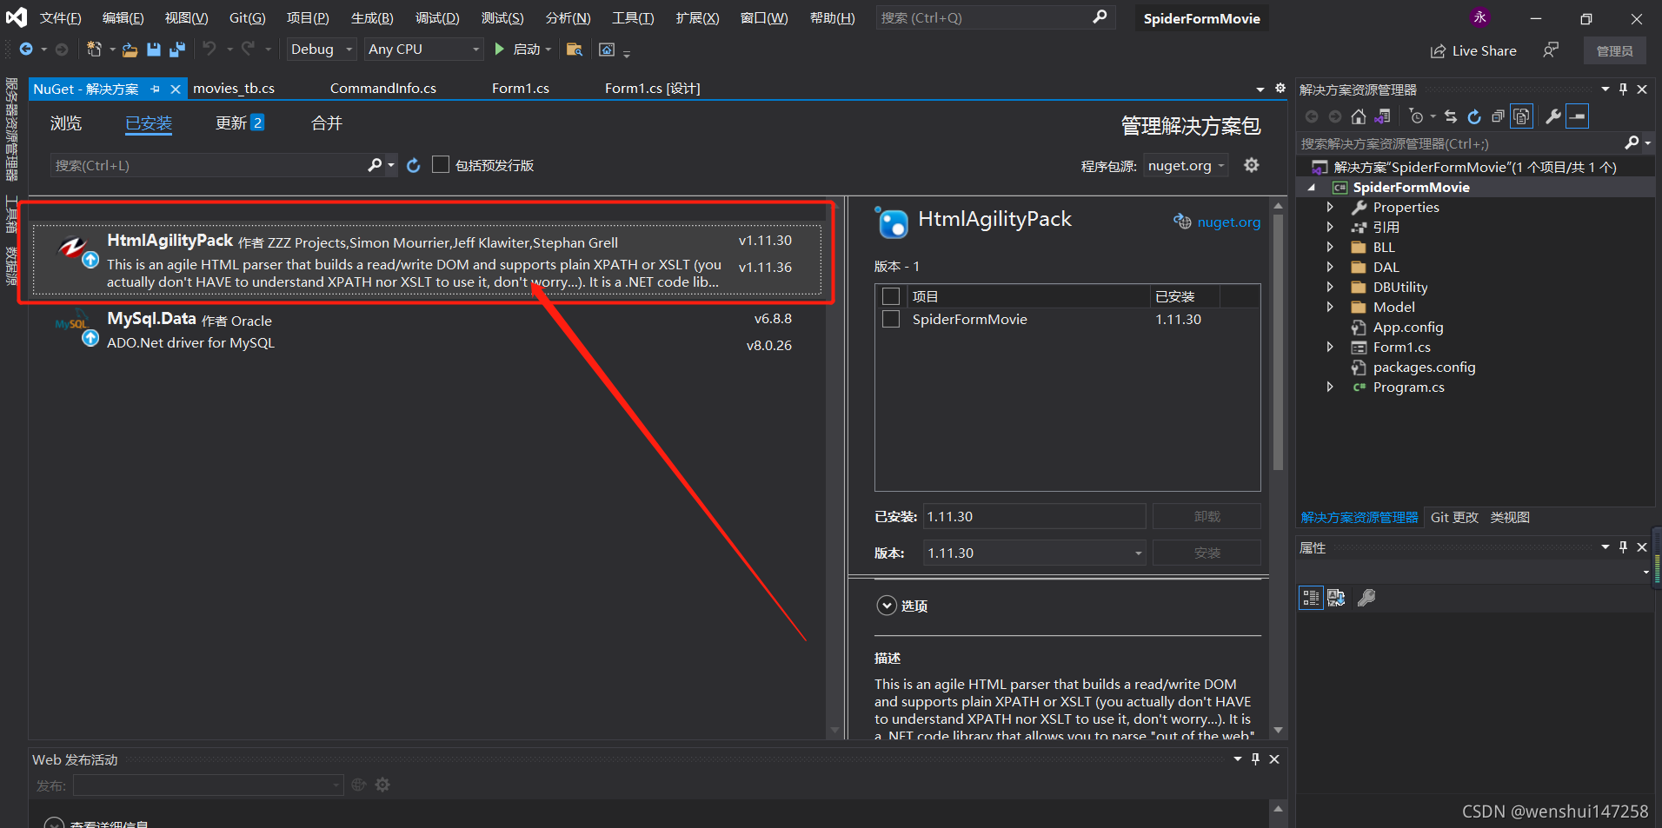The image size is (1662, 828).
Task: Open the 生成(B) menu
Action: tap(372, 18)
